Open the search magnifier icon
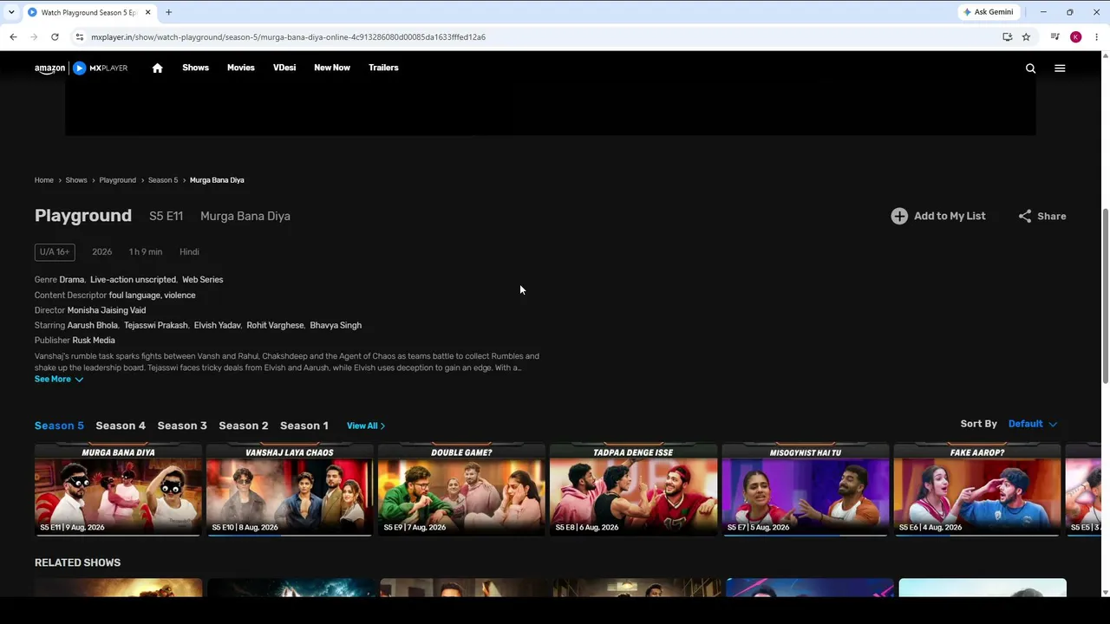Viewport: 1110px width, 624px height. click(1030, 68)
